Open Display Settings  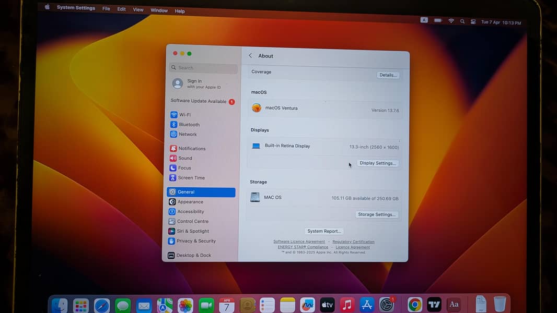tap(378, 163)
